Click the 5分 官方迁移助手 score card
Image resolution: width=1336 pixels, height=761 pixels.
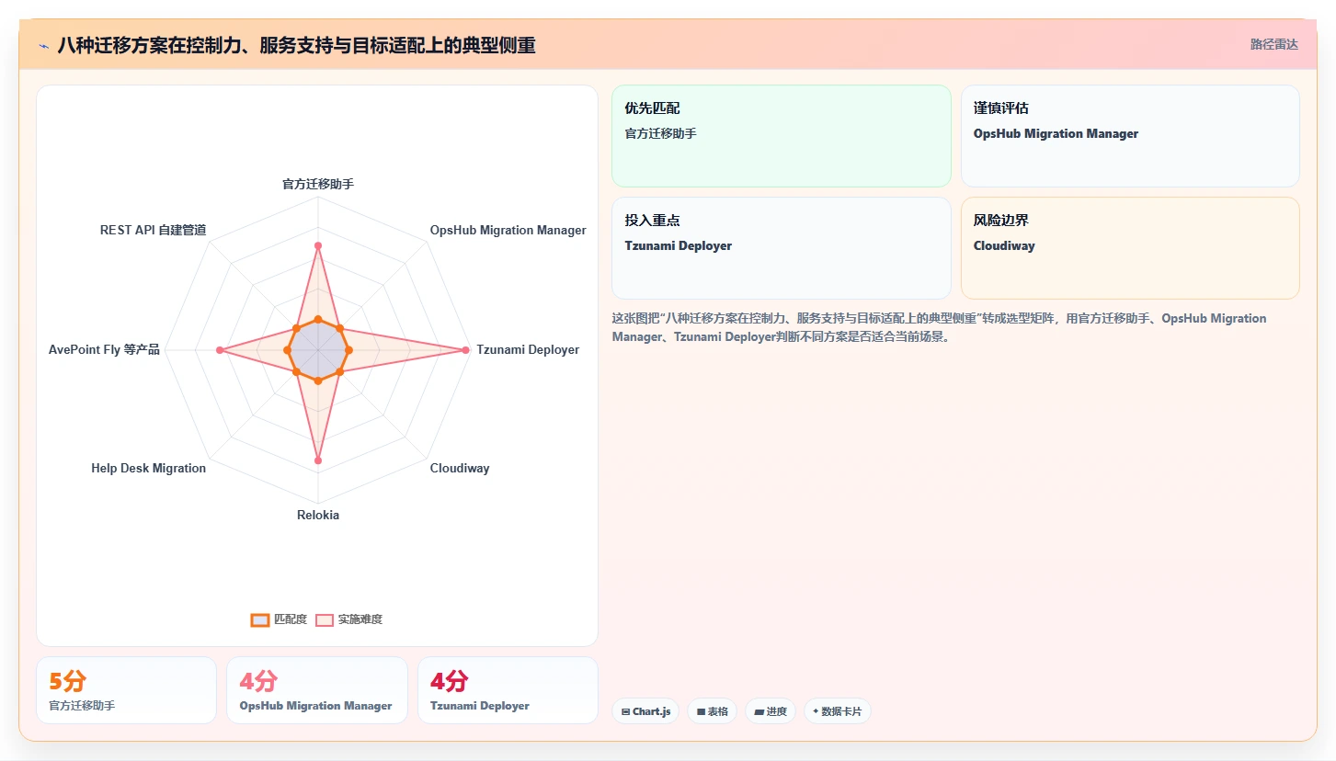point(126,690)
